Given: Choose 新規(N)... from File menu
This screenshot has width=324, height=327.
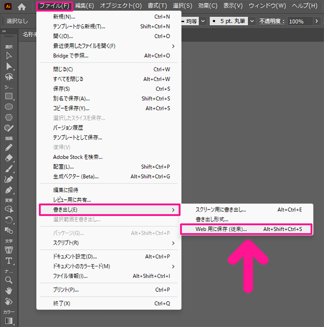Looking at the screenshot, I should click(x=109, y=17).
